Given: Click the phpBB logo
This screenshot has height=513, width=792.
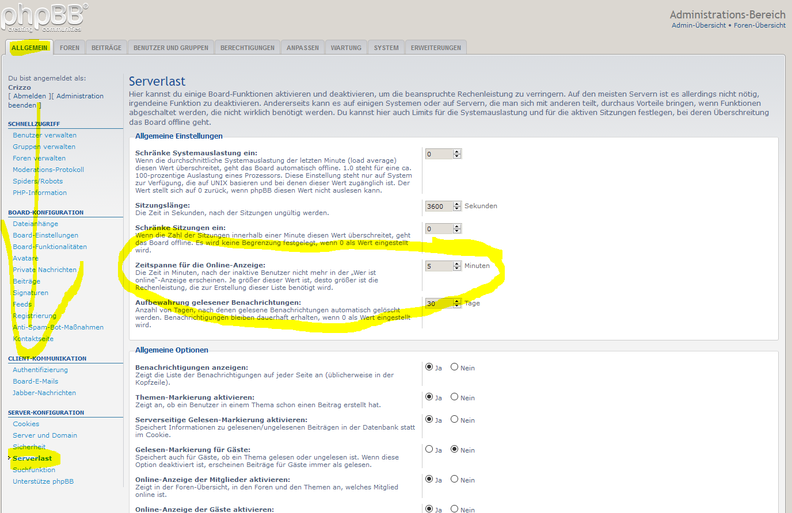Looking at the screenshot, I should [x=44, y=17].
